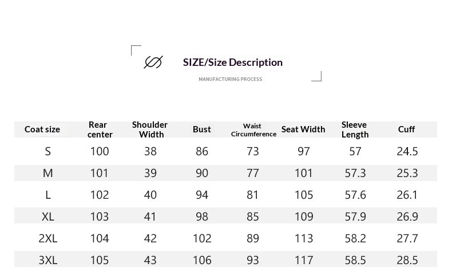
Task: Click the crossed-oval icon beside the title
Action: point(153,62)
